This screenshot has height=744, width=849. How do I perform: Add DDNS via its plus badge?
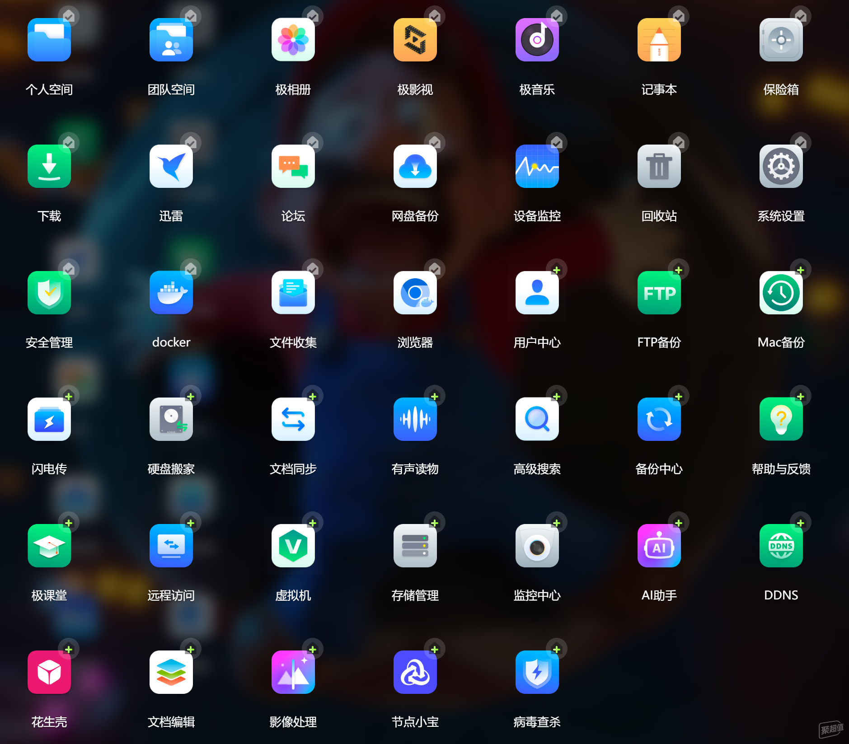pyautogui.click(x=801, y=523)
